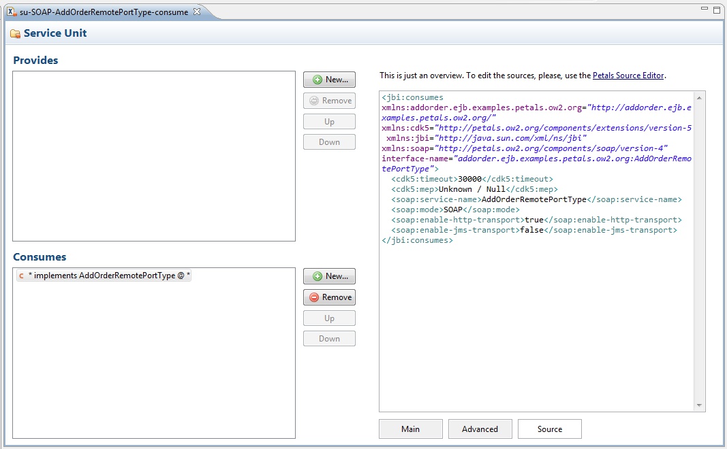The width and height of the screenshot is (727, 449).
Task: Click the consumes entry's C icon
Action: (22, 276)
